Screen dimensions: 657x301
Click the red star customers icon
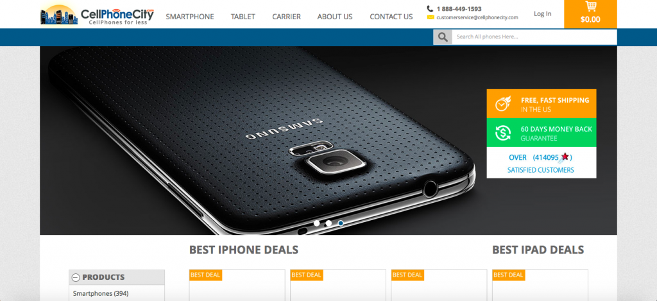pyautogui.click(x=565, y=157)
